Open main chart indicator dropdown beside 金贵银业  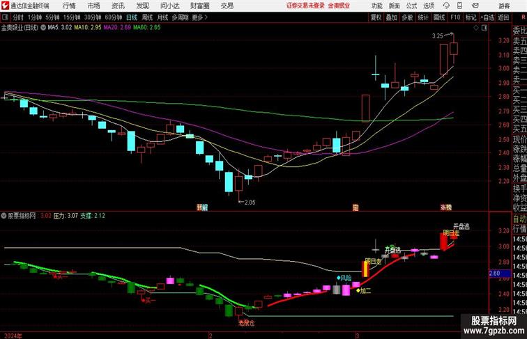coord(43,28)
